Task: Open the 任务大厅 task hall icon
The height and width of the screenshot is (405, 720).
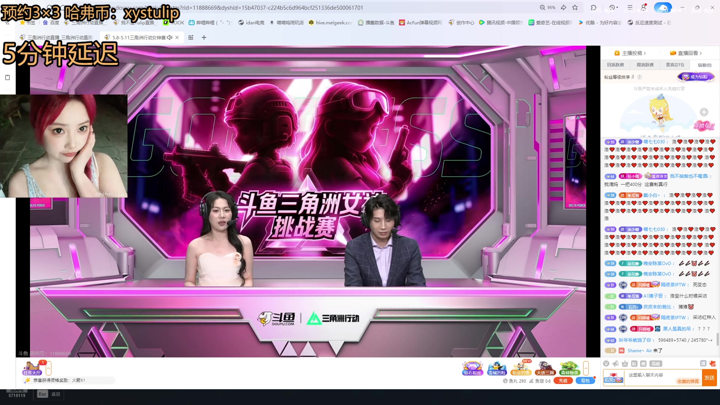Action: pos(32,368)
